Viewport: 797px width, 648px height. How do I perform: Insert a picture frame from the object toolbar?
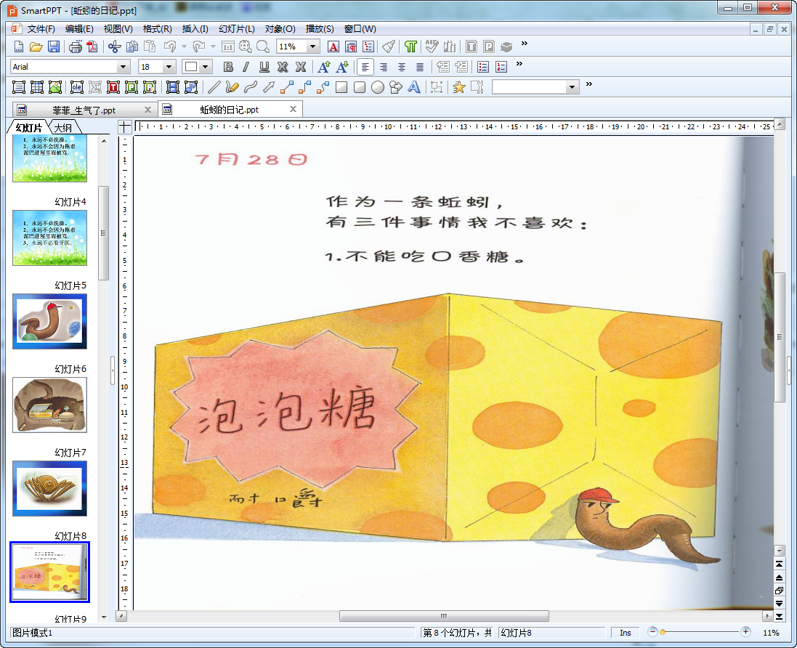click(55, 87)
